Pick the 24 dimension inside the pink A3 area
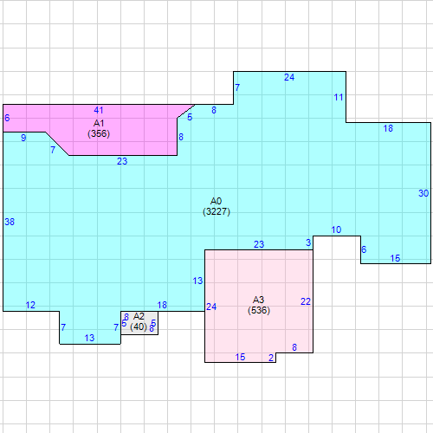Image resolution: width=433 pixels, height=433 pixels. [211, 307]
